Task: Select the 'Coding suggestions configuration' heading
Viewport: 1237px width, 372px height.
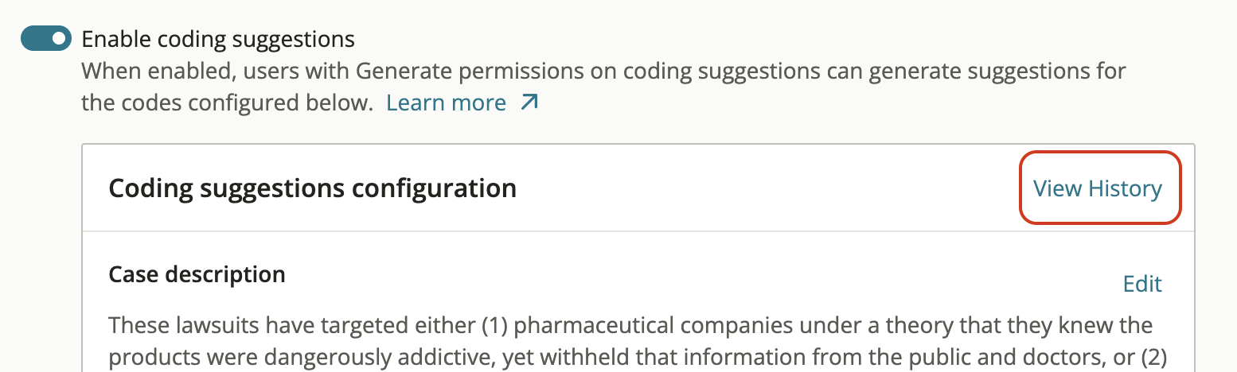Action: (x=313, y=188)
